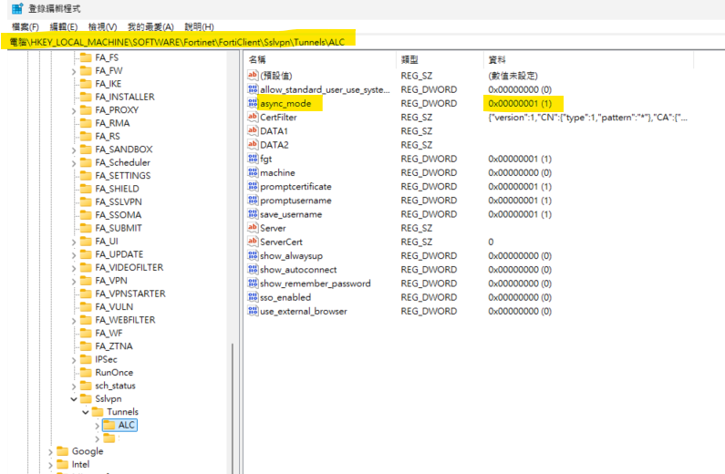Select the show_autoconnect DWORD icon
The height and width of the screenshot is (474, 725).
pyautogui.click(x=253, y=269)
